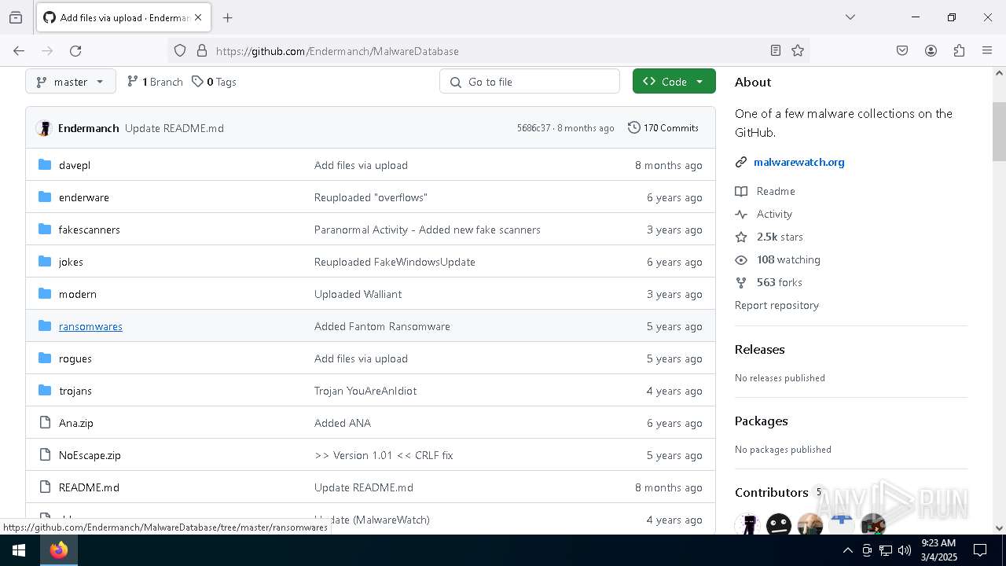This screenshot has height=566, width=1006.
Task: Click Report repository
Action: (x=777, y=305)
